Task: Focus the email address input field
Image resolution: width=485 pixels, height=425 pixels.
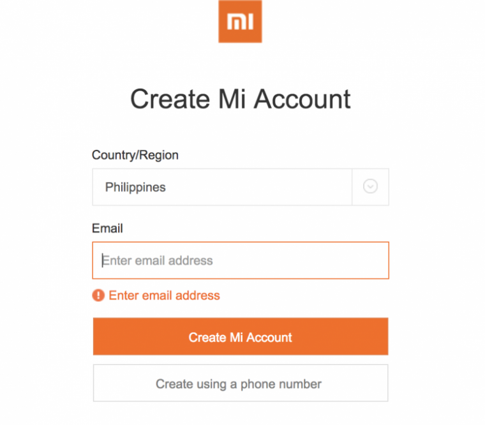Action: click(x=241, y=260)
